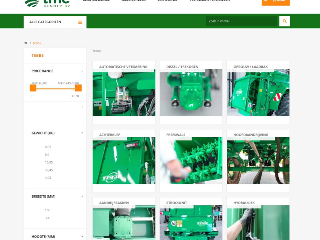Select width filter value 160
Viewport: 320px width, 240px height.
pos(48,210)
